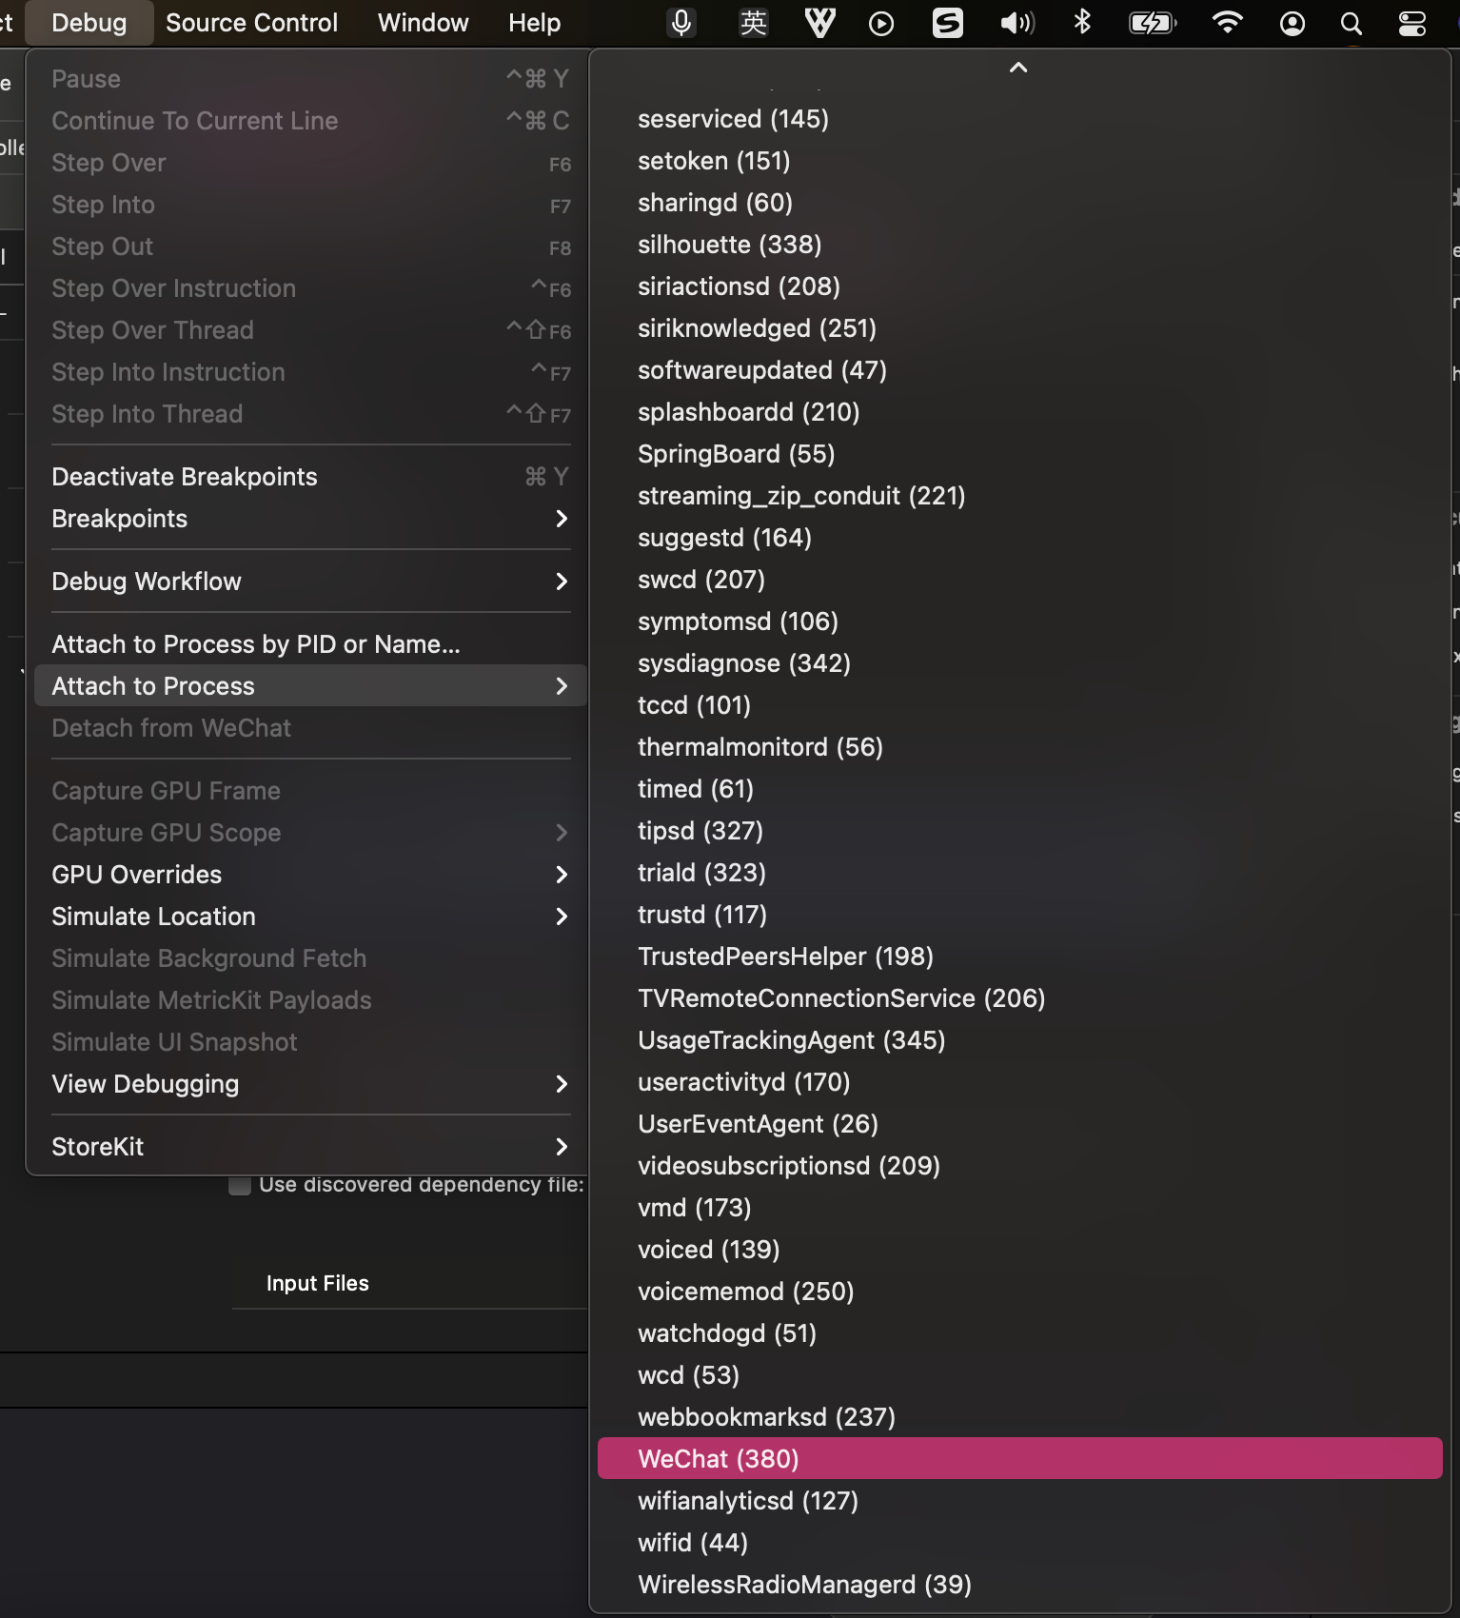Expand the GPU Overrides submenu
Viewport: 1460px width, 1618px height.
coord(310,875)
